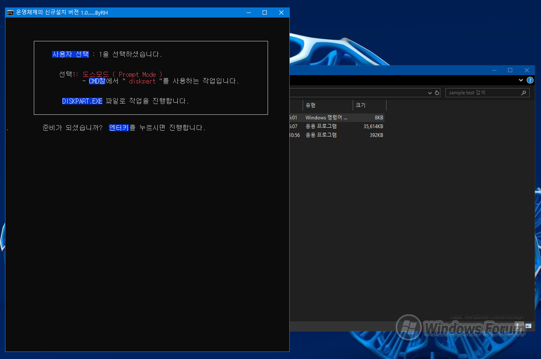The width and height of the screenshot is (541, 359).
Task: Minimize the 운영체제의 신규설치 console window
Action: 248,13
